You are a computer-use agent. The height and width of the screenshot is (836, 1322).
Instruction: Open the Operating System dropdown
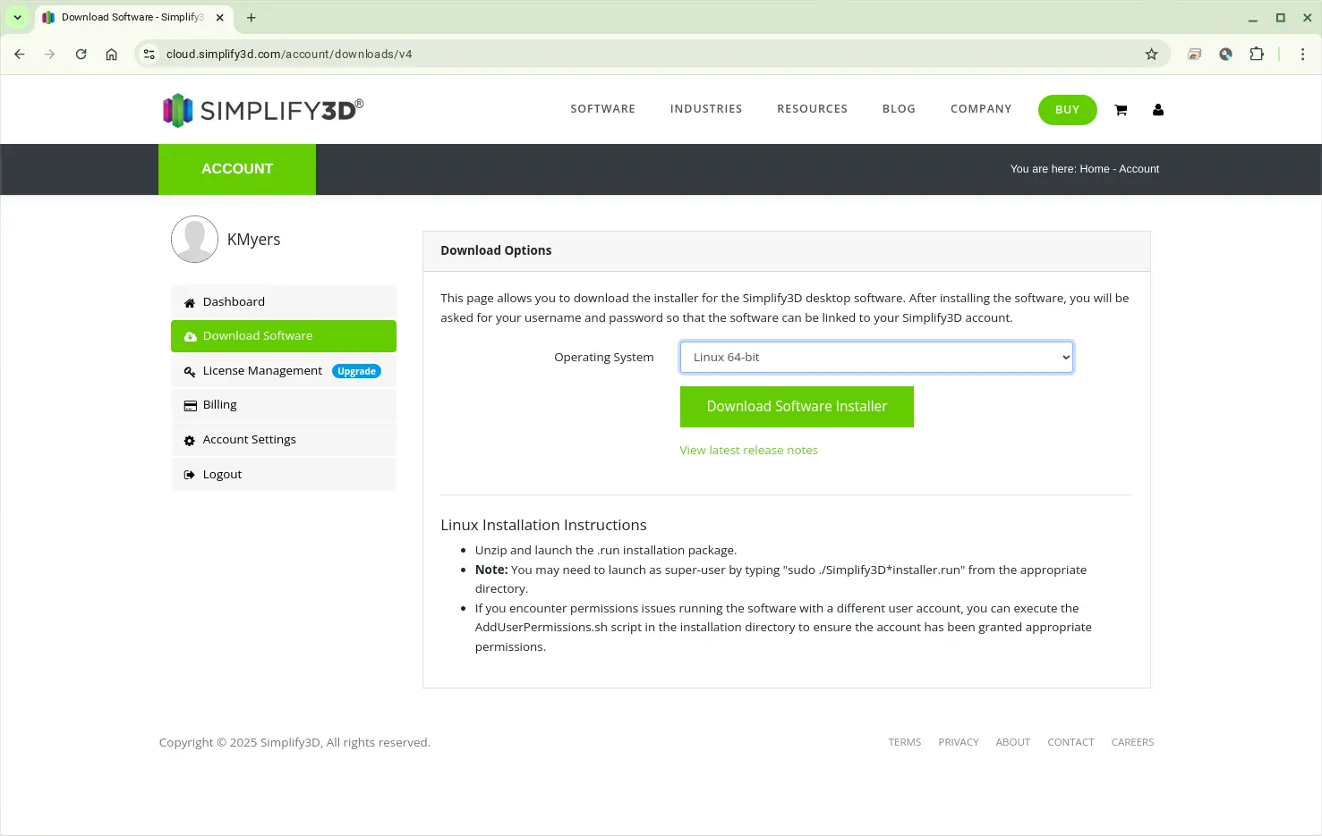tap(875, 358)
